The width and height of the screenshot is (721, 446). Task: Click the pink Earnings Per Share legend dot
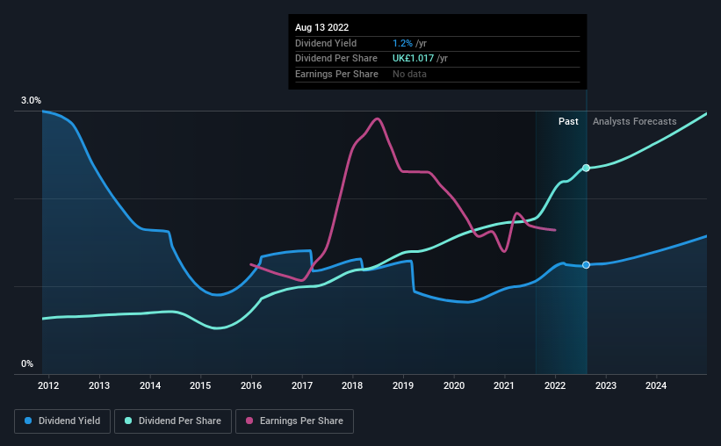click(249, 421)
